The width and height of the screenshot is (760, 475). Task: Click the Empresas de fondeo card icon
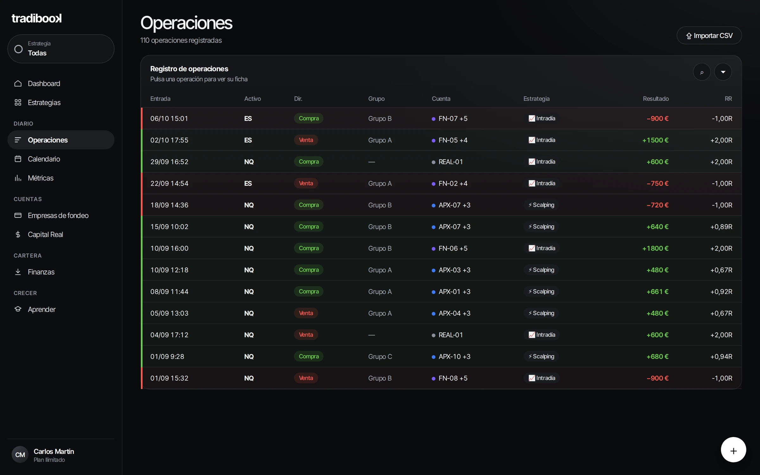(18, 215)
